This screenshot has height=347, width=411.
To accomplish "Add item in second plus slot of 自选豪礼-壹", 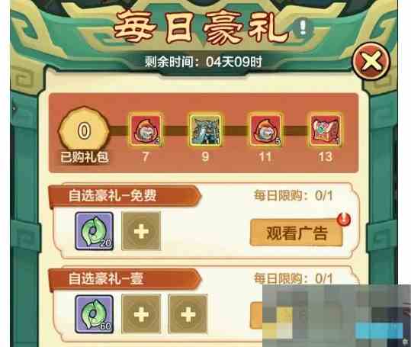I will [x=188, y=314].
